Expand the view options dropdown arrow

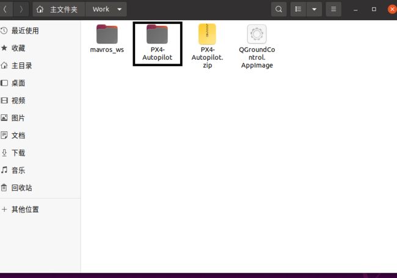coord(314,9)
